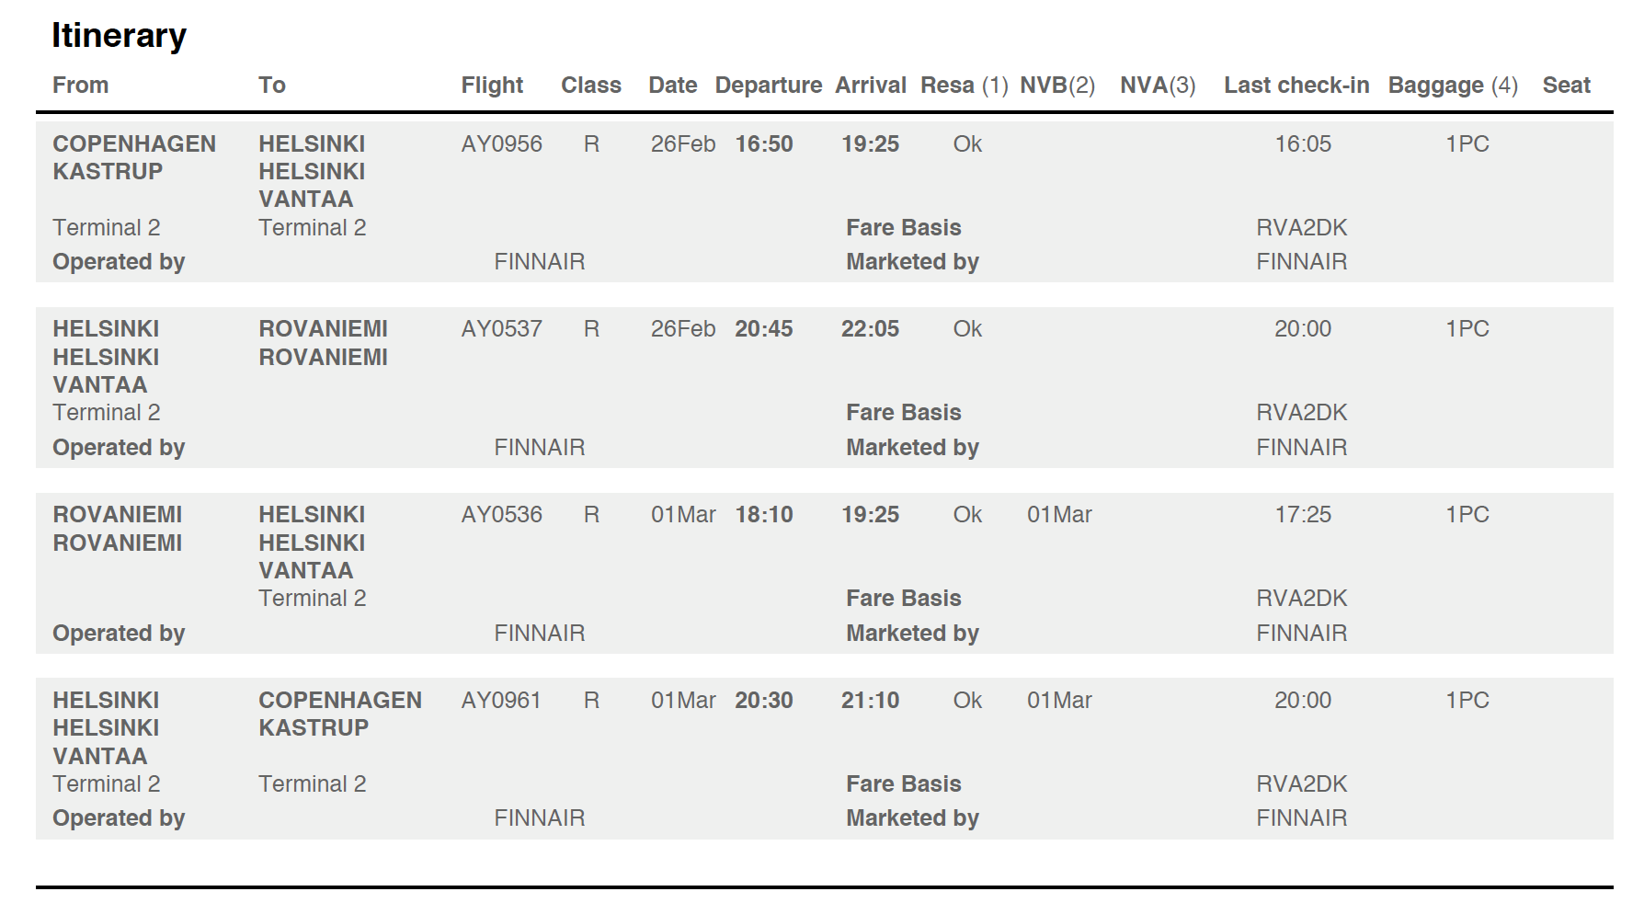Click the Resa (1) column header
The image size is (1644, 903).
tap(965, 86)
